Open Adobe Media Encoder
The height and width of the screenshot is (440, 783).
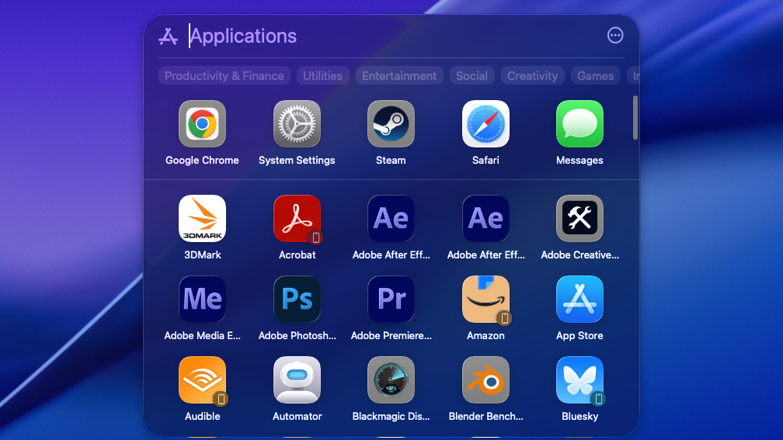pos(202,300)
